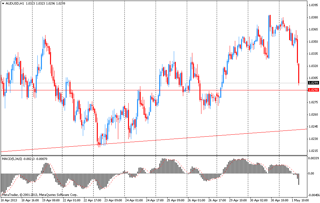Click the 1.0260 price scale value
This screenshot has width=320, height=203.
pos(313,115)
